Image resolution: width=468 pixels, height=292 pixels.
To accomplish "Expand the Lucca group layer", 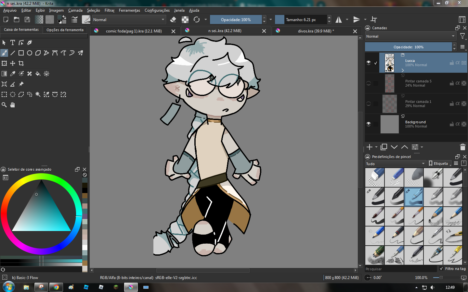I will coord(403,70).
